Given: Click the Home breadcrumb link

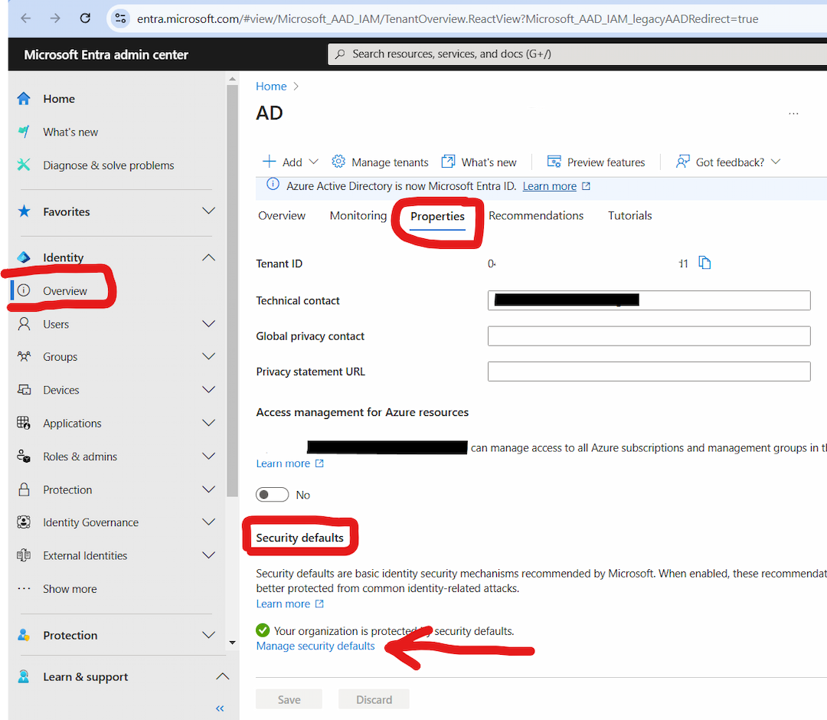Looking at the screenshot, I should tap(271, 86).
